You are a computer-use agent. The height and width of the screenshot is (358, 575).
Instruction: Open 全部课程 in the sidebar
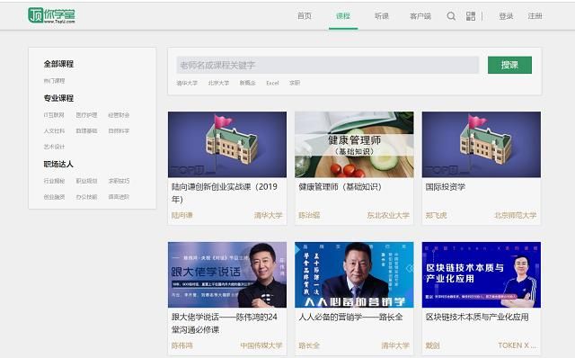pos(58,64)
